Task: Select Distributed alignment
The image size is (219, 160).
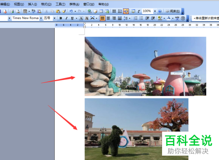Action: click(x=120, y=18)
